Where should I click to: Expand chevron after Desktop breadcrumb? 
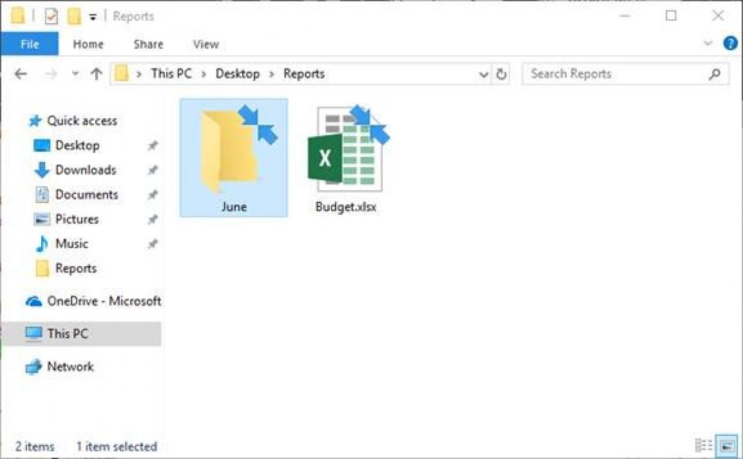272,74
